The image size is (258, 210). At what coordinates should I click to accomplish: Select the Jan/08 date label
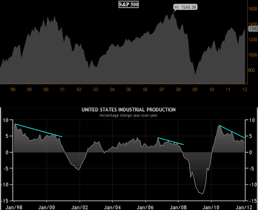pyautogui.click(x=178, y=207)
